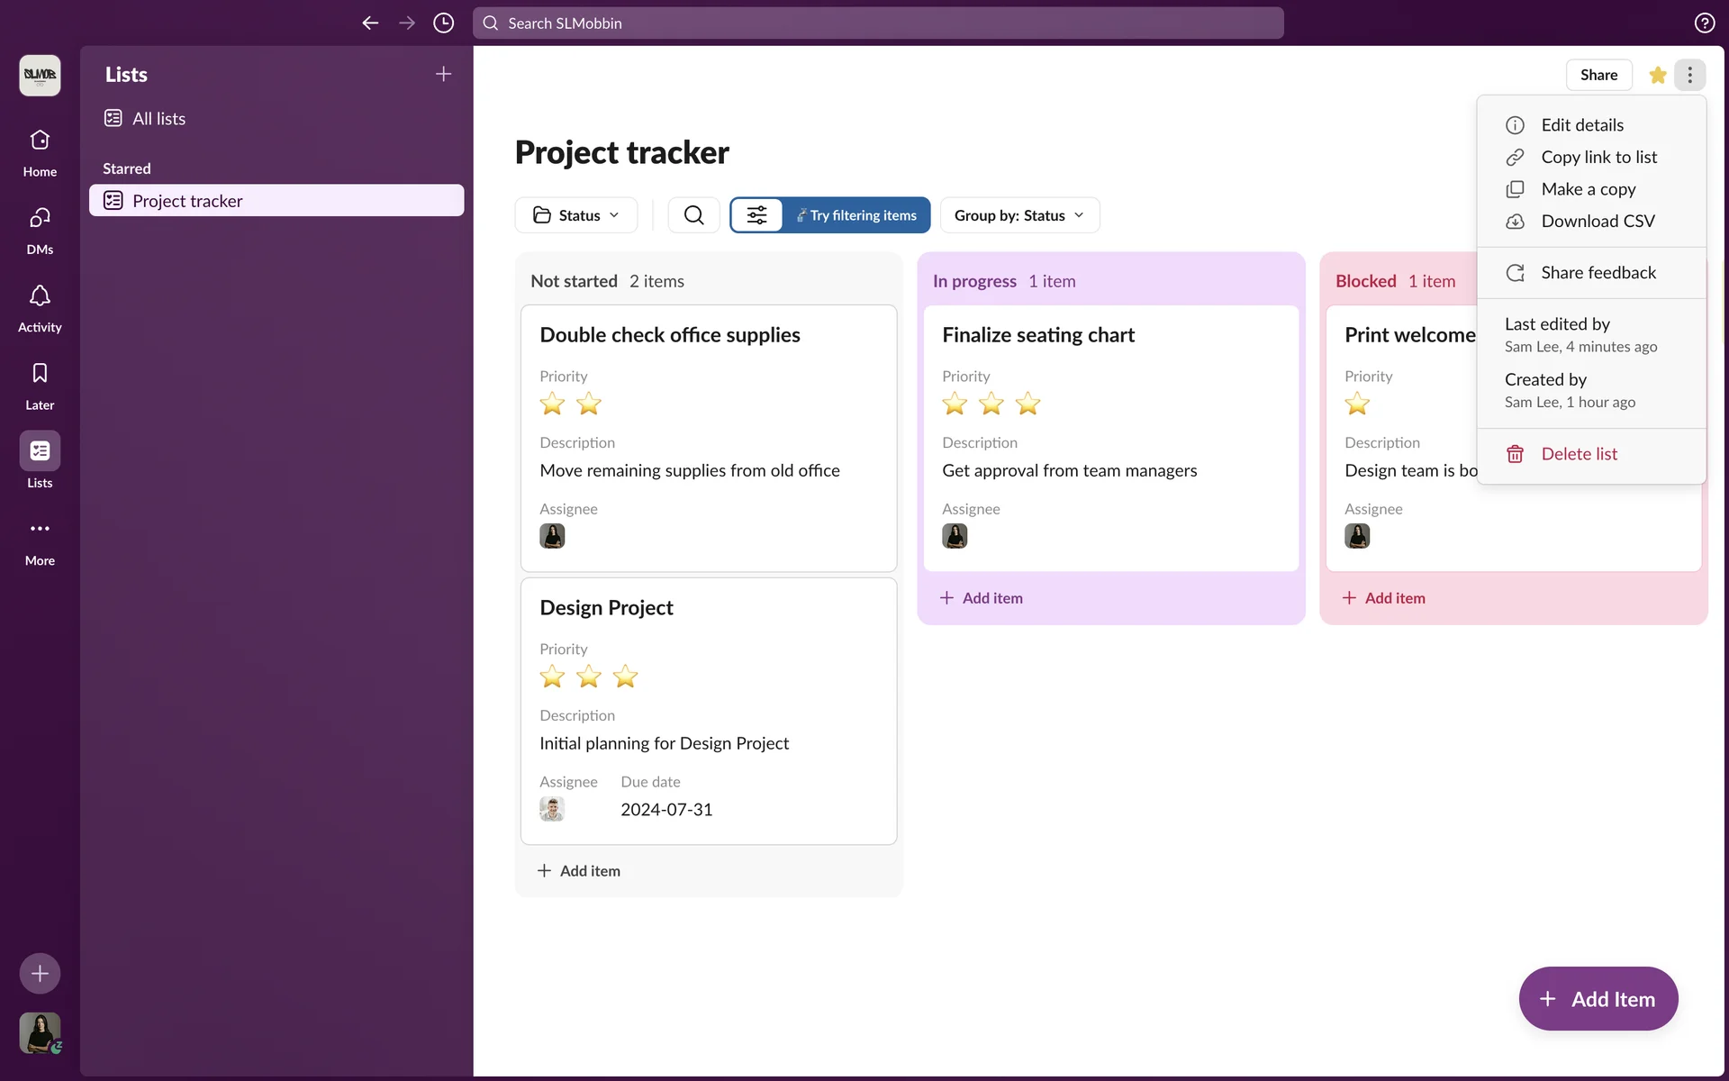Click the plus icon beside Lists header
This screenshot has width=1729, height=1081.
pyautogui.click(x=443, y=74)
